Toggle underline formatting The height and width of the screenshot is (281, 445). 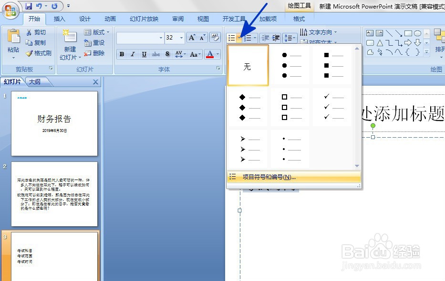pyautogui.click(x=144, y=54)
